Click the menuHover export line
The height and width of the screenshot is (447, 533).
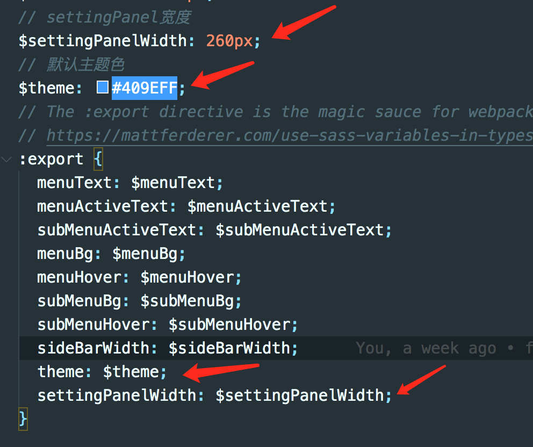point(139,277)
